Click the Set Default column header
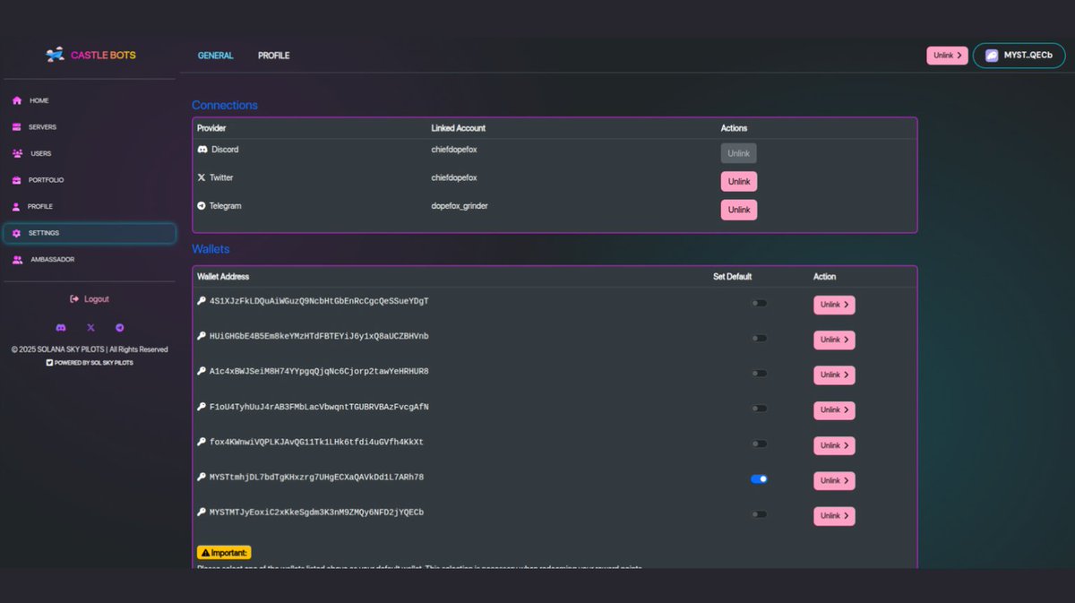Image resolution: width=1075 pixels, height=603 pixels. [x=732, y=277]
